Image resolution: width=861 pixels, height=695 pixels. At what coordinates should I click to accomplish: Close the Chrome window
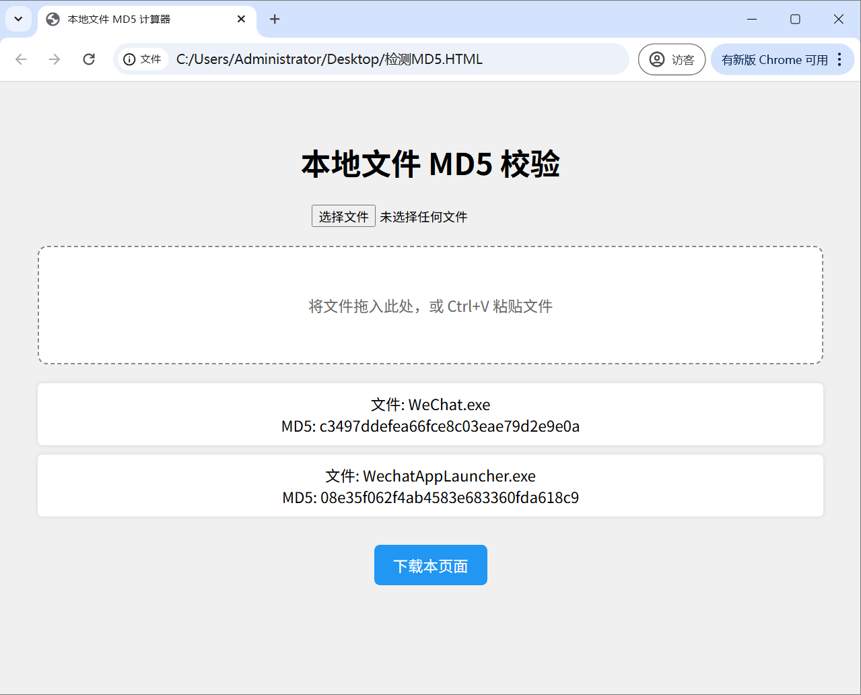tap(839, 19)
